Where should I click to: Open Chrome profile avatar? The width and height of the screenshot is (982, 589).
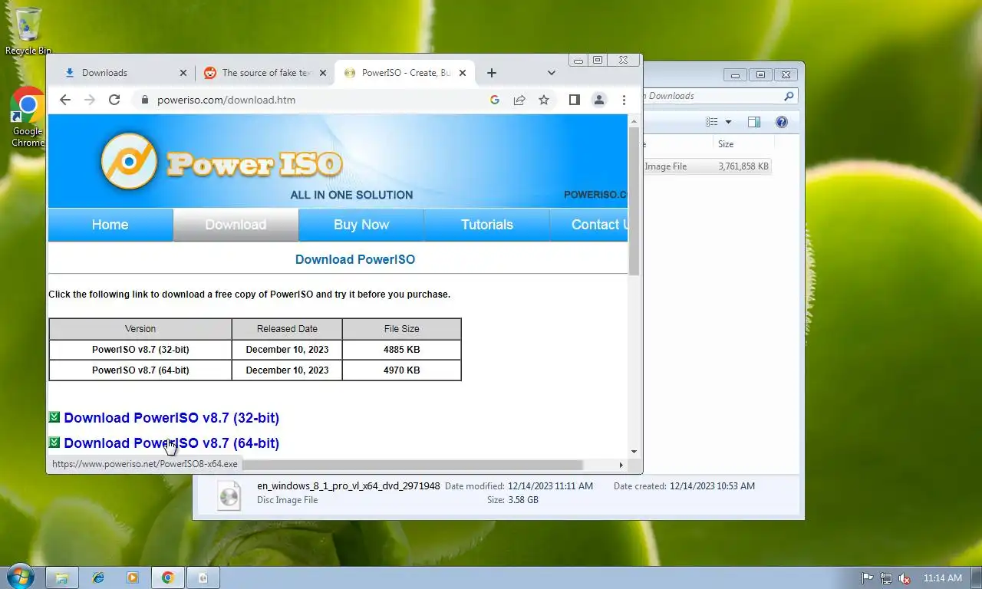click(599, 100)
